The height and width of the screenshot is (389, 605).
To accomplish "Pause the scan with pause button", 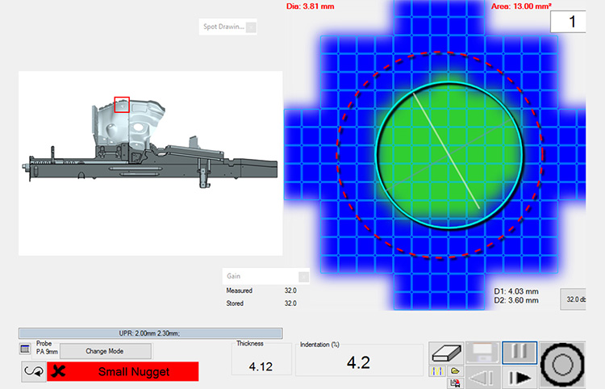I will (x=519, y=352).
